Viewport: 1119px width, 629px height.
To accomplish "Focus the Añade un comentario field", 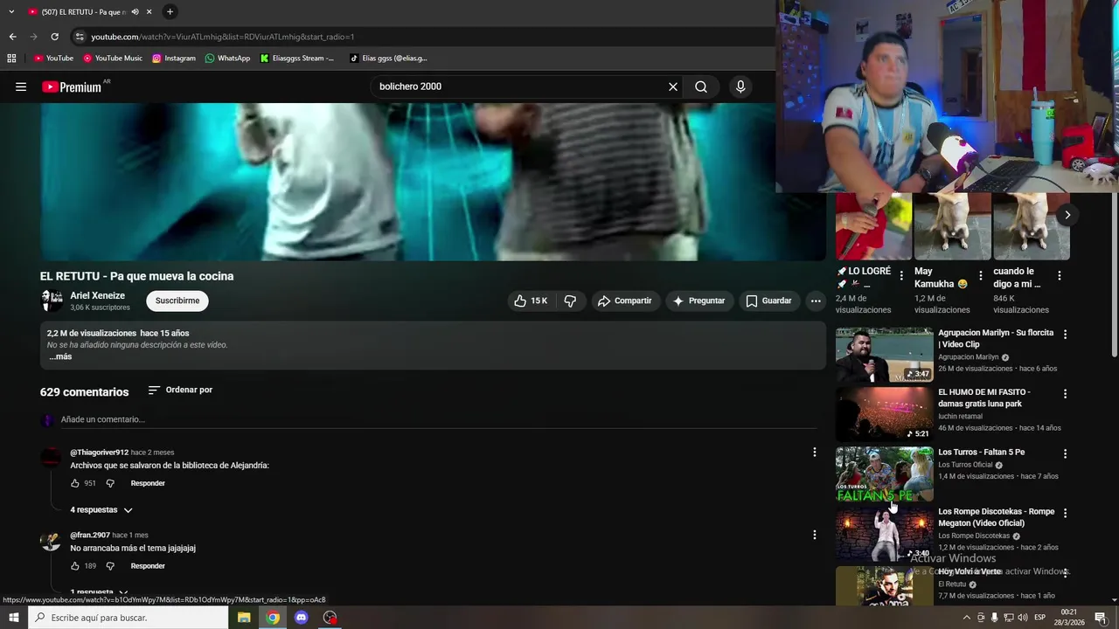I will (x=437, y=419).
